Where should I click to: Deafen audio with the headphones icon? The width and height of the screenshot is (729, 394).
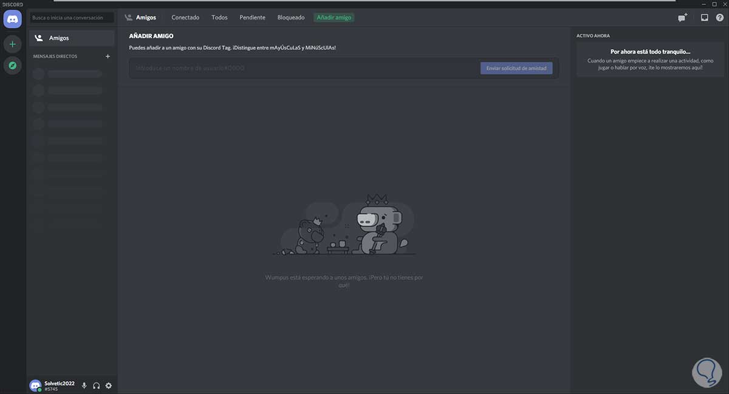[96, 385]
